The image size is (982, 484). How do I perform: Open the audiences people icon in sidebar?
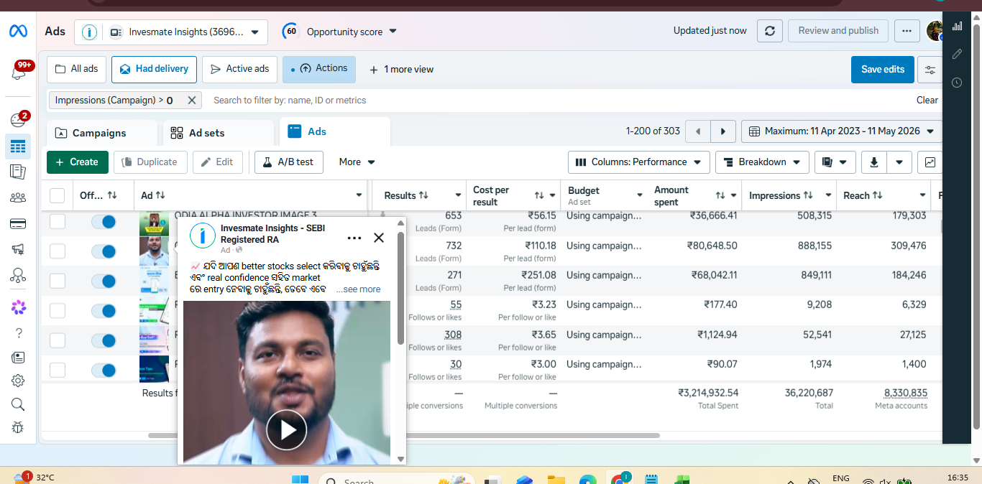18,197
